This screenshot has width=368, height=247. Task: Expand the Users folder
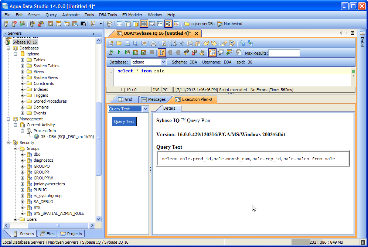15,219
